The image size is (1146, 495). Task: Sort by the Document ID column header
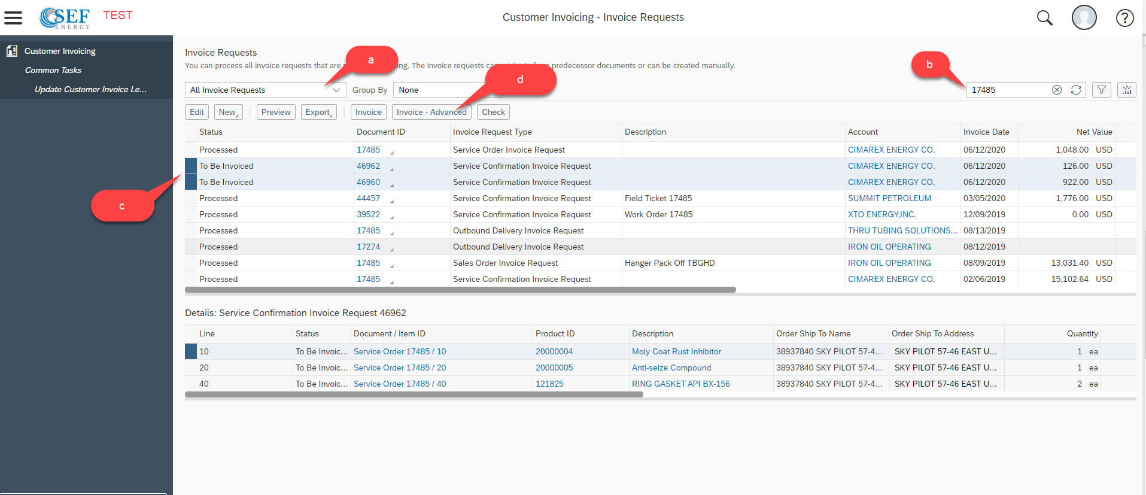point(402,132)
